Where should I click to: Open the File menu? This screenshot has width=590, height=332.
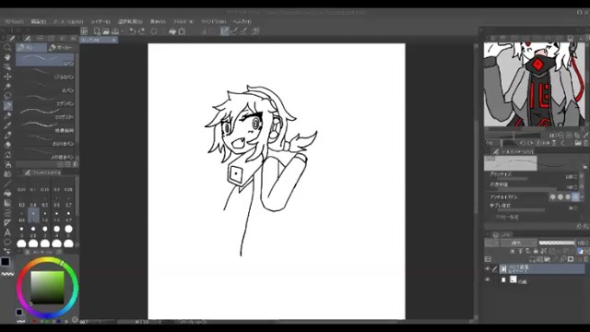click(x=14, y=21)
